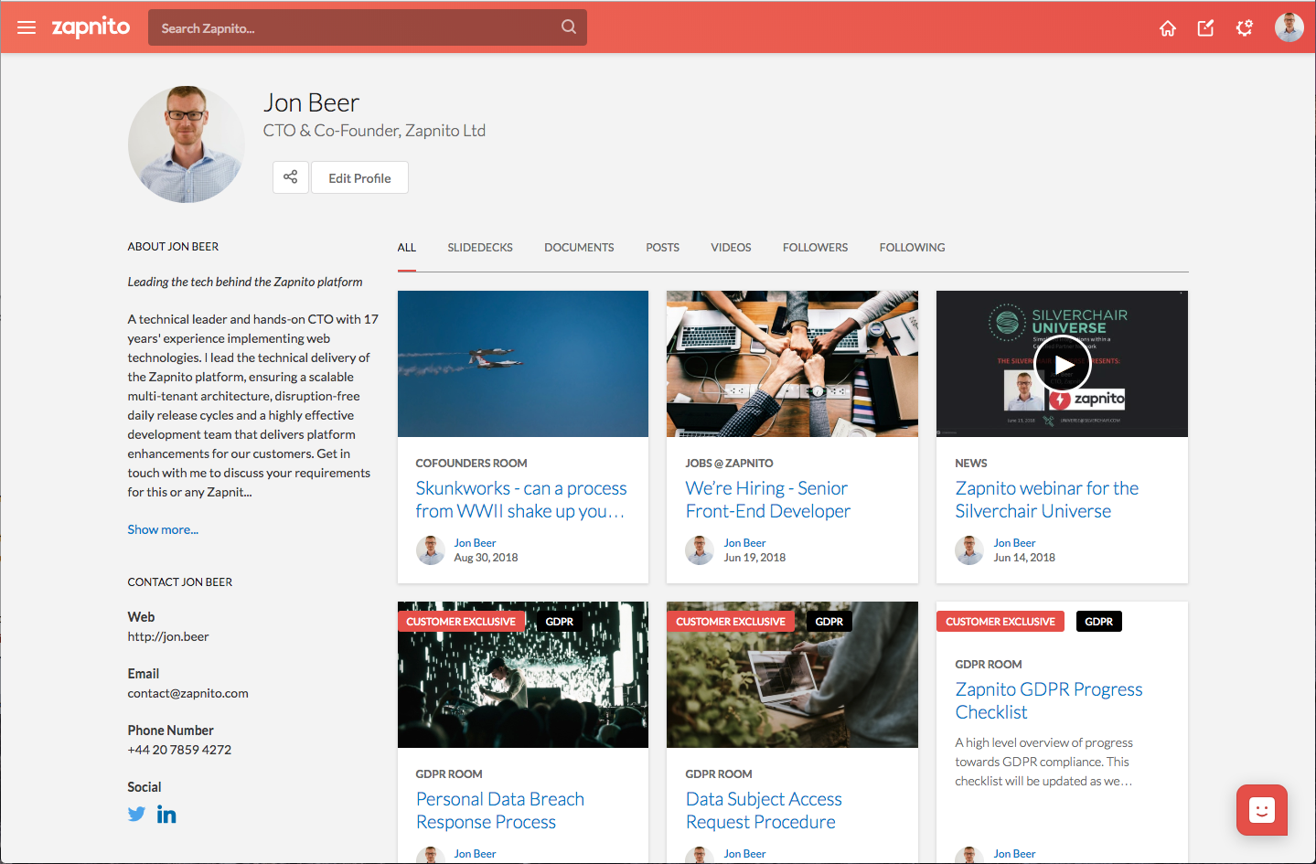Open the hamburger navigation menu
The image size is (1316, 864).
pos(26,27)
